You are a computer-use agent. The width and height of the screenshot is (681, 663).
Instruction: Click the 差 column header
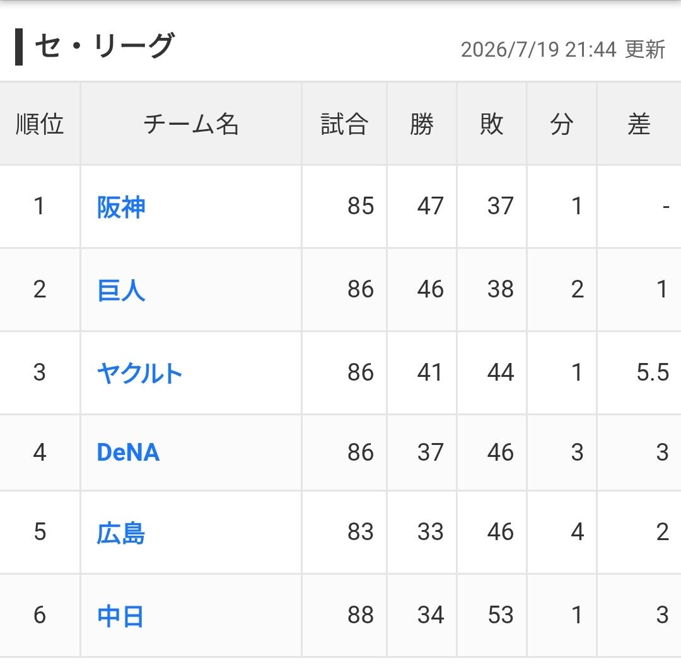[x=639, y=124]
